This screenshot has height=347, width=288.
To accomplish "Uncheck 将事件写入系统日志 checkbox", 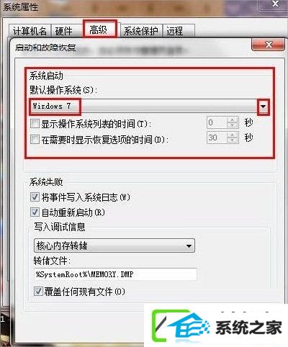I will [x=35, y=197].
